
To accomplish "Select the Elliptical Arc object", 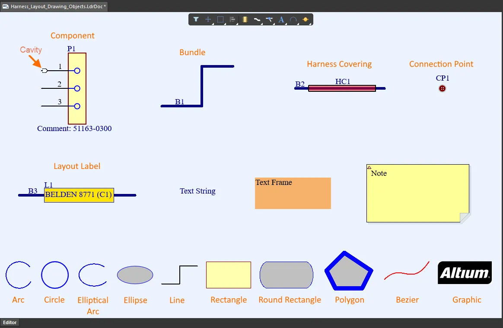I will point(92,275).
